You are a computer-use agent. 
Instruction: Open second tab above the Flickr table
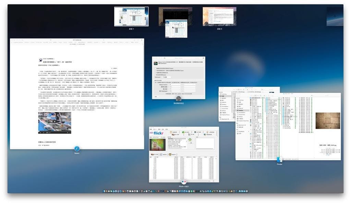(164, 155)
